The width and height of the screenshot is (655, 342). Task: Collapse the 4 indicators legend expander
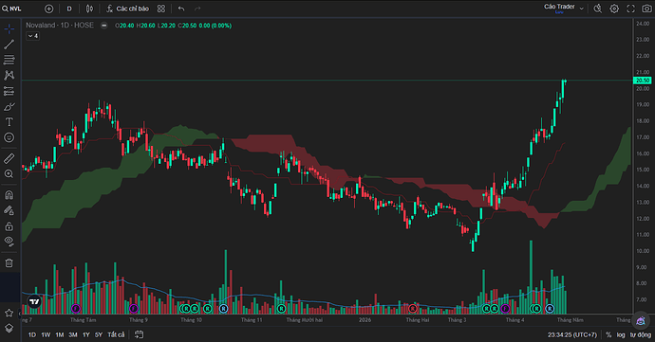click(32, 36)
